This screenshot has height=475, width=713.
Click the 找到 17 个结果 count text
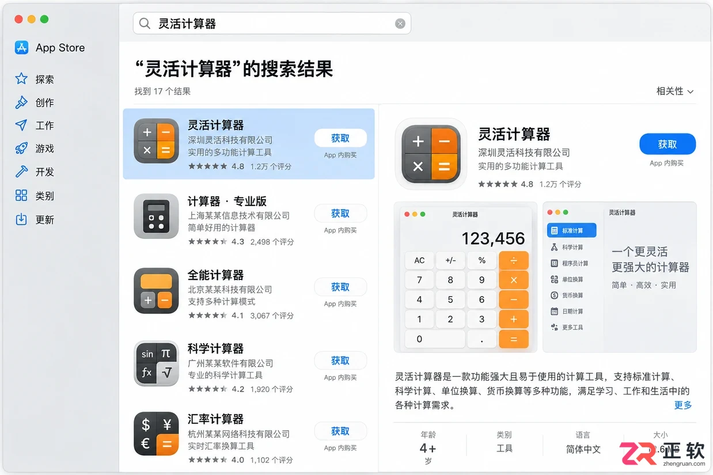pos(162,91)
